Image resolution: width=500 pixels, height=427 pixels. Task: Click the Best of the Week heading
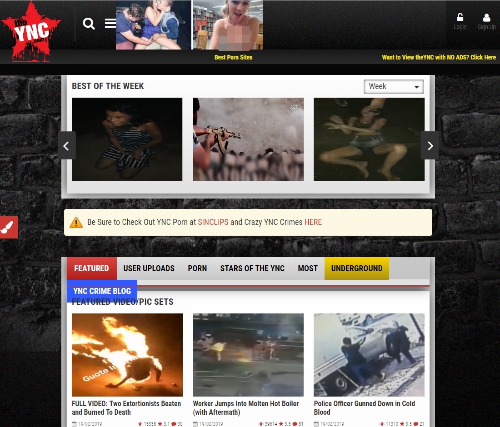108,86
